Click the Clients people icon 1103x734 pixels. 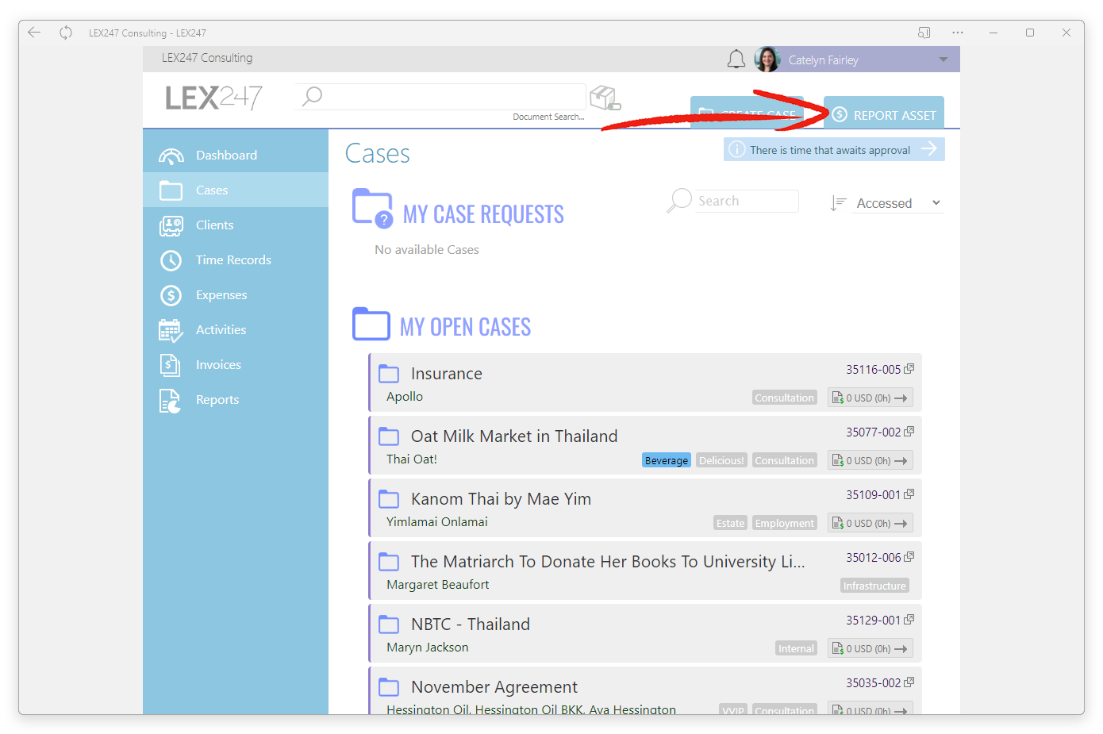[171, 225]
